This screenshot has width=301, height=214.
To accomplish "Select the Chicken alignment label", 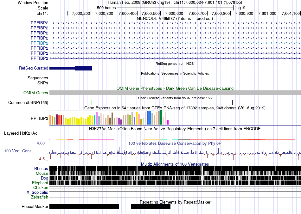I will [x=41, y=187].
